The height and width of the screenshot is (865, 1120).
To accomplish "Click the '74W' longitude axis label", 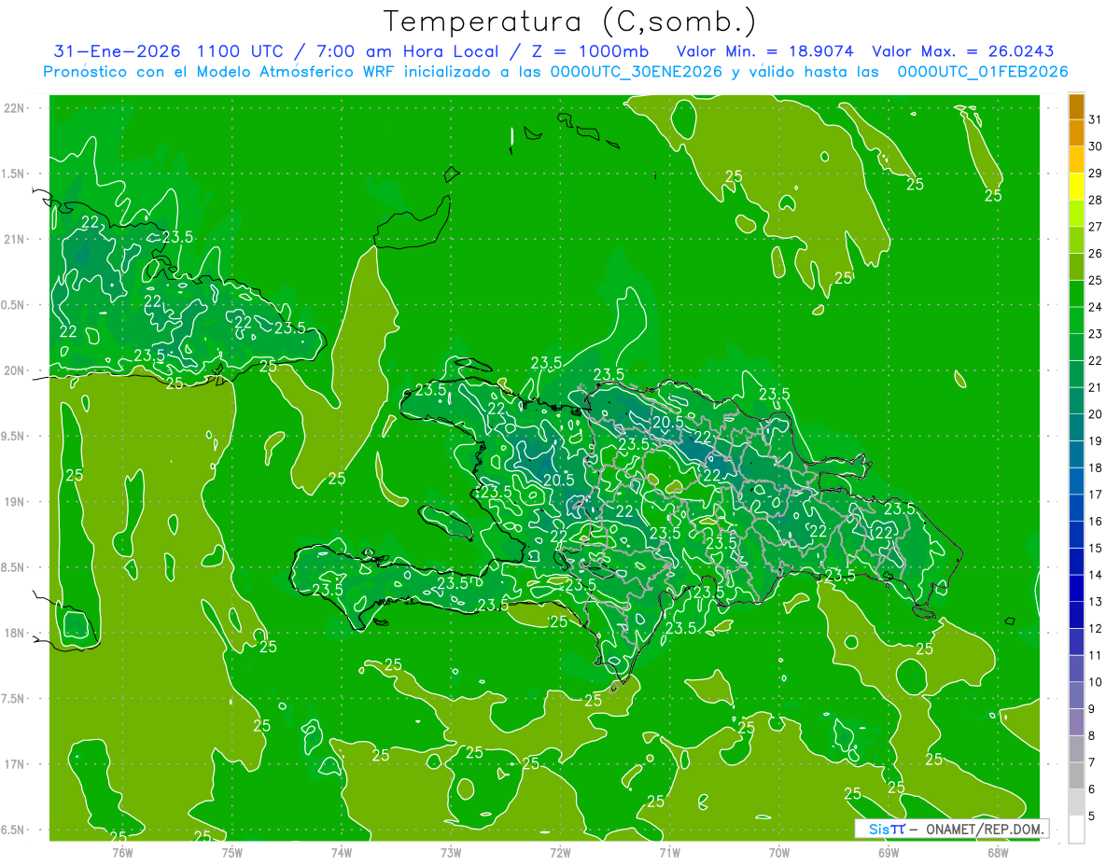I will (342, 852).
